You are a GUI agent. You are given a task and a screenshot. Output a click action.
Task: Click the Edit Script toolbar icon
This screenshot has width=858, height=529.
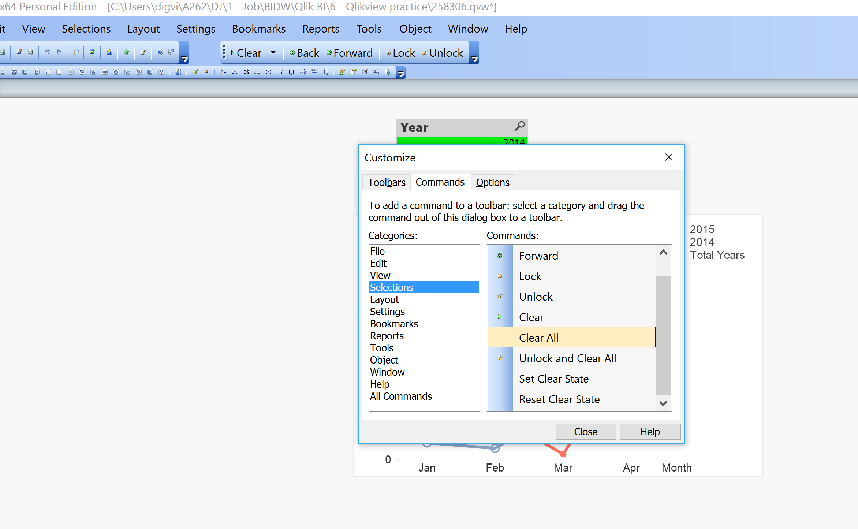point(19,52)
